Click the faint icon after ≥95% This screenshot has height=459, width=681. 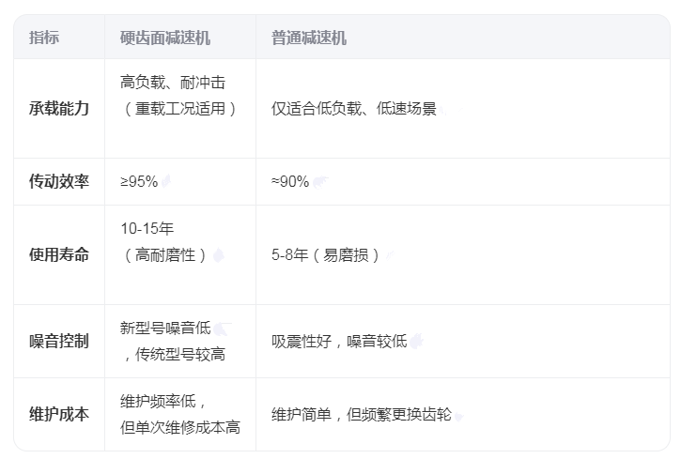coord(166,182)
